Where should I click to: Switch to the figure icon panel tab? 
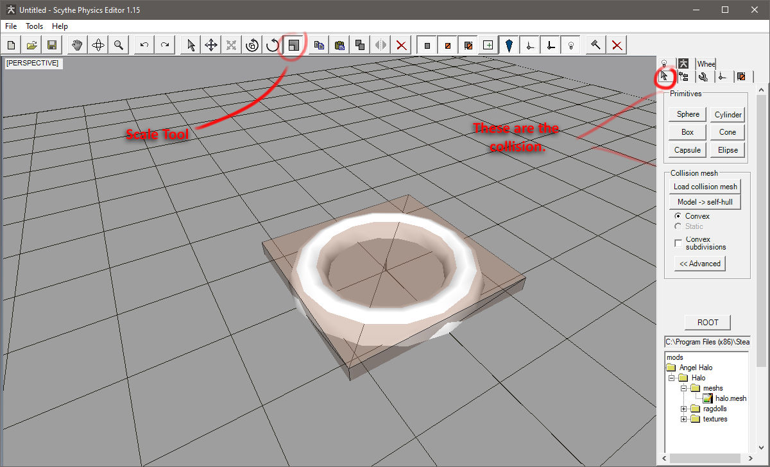point(684,64)
